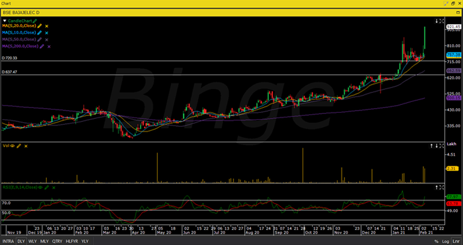Remove the MA(S,20.0,Close) indicator

pos(47,26)
